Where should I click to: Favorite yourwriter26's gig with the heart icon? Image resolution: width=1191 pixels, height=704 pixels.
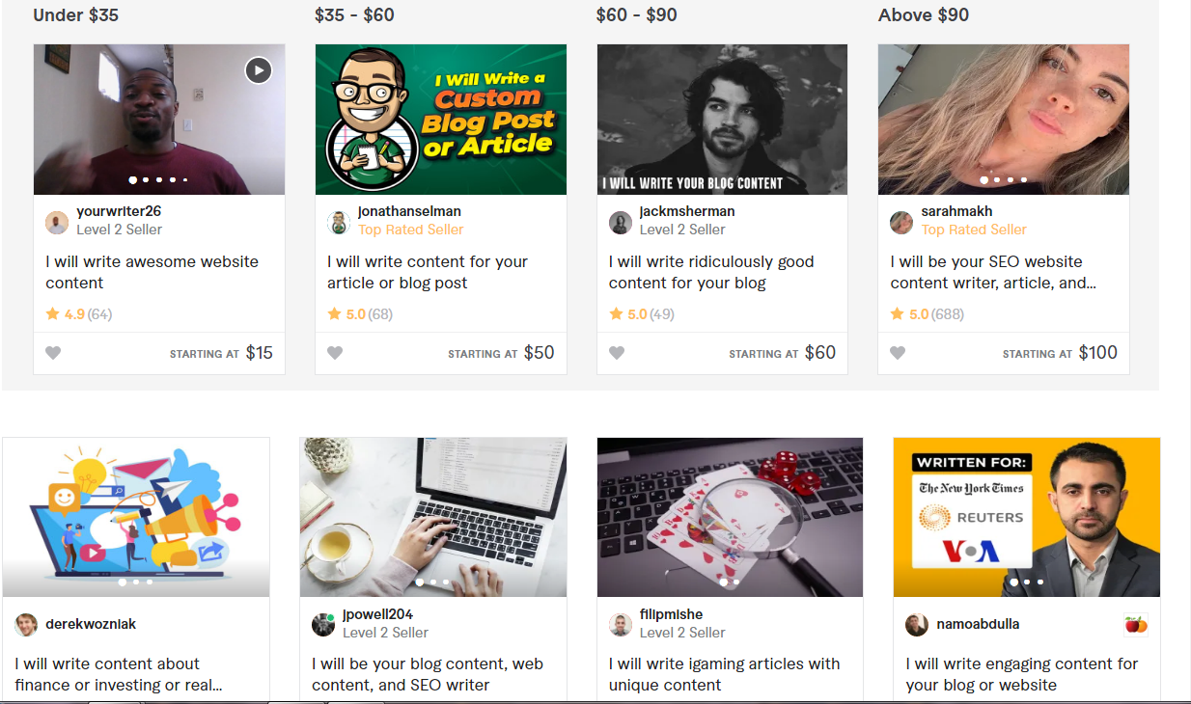tap(53, 353)
